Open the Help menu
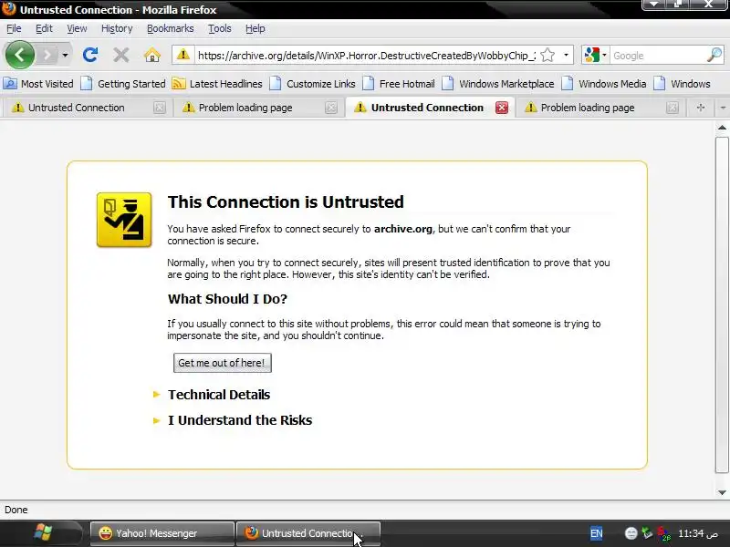730x547 pixels. 255,28
